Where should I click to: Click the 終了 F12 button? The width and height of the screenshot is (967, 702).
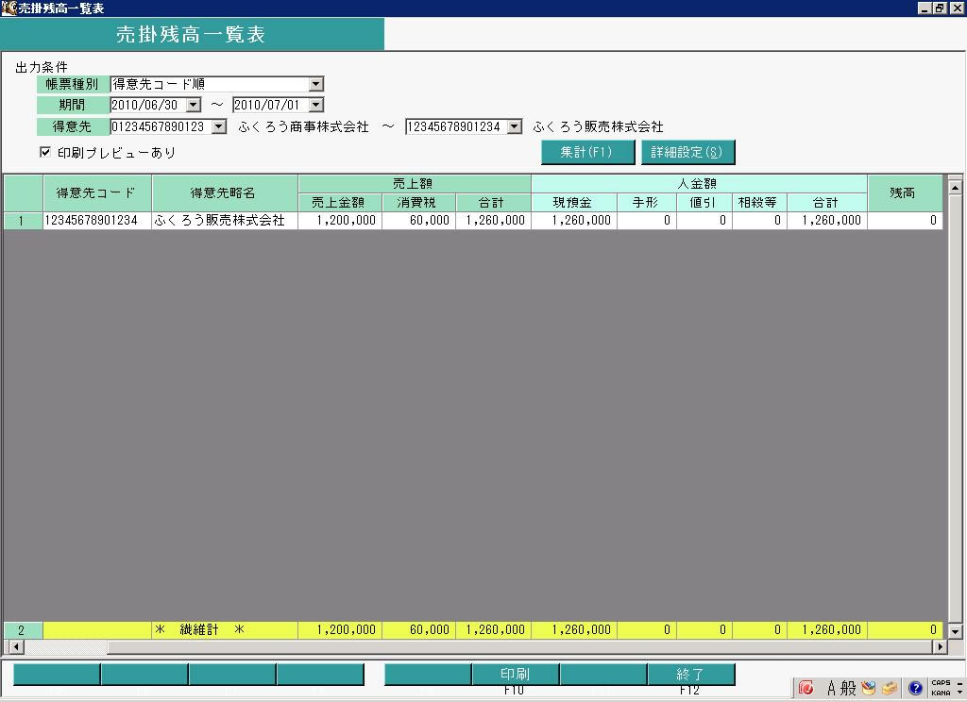tap(690, 675)
